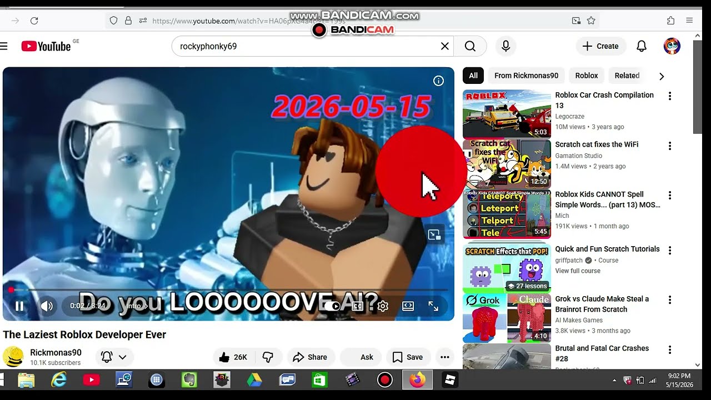The image size is (711, 400).
Task: Open Grok vs Claude video title
Action: click(602, 304)
